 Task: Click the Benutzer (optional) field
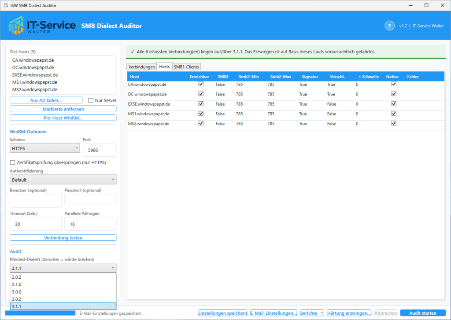click(x=36, y=201)
